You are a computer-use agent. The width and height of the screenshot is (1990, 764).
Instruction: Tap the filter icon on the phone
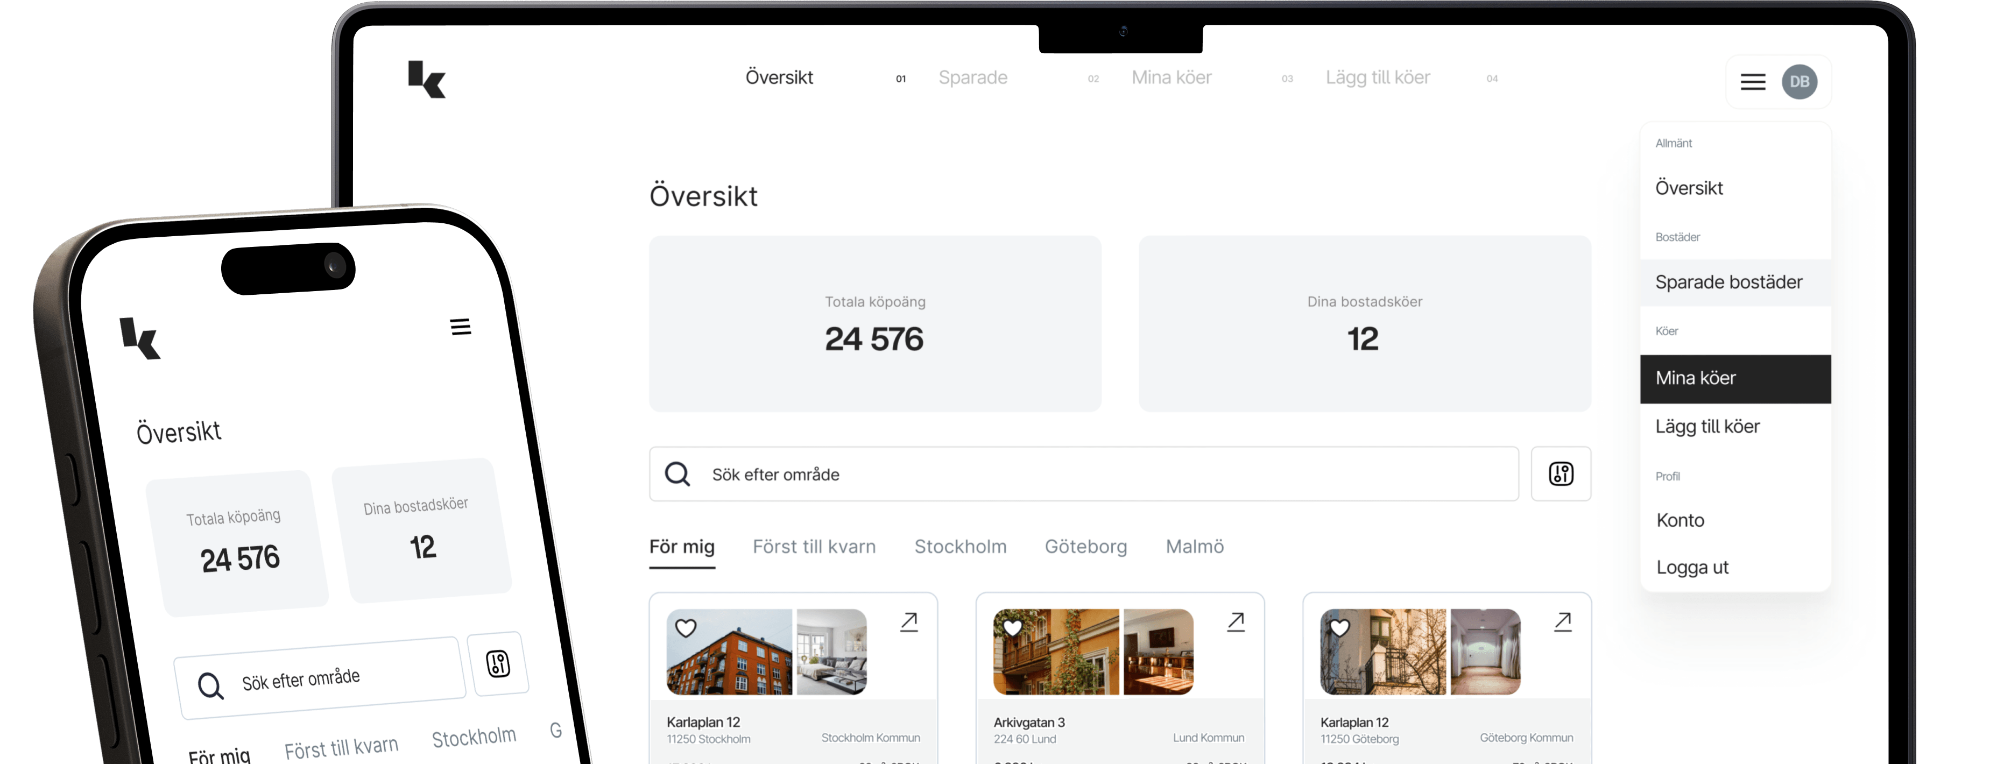[498, 663]
